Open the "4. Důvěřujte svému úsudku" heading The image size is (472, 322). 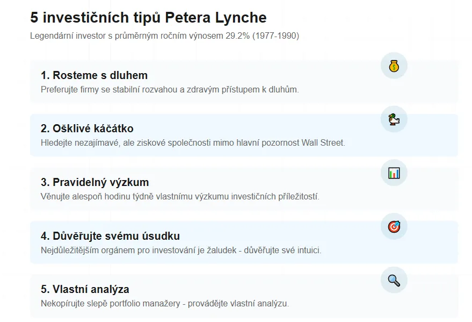(x=110, y=236)
